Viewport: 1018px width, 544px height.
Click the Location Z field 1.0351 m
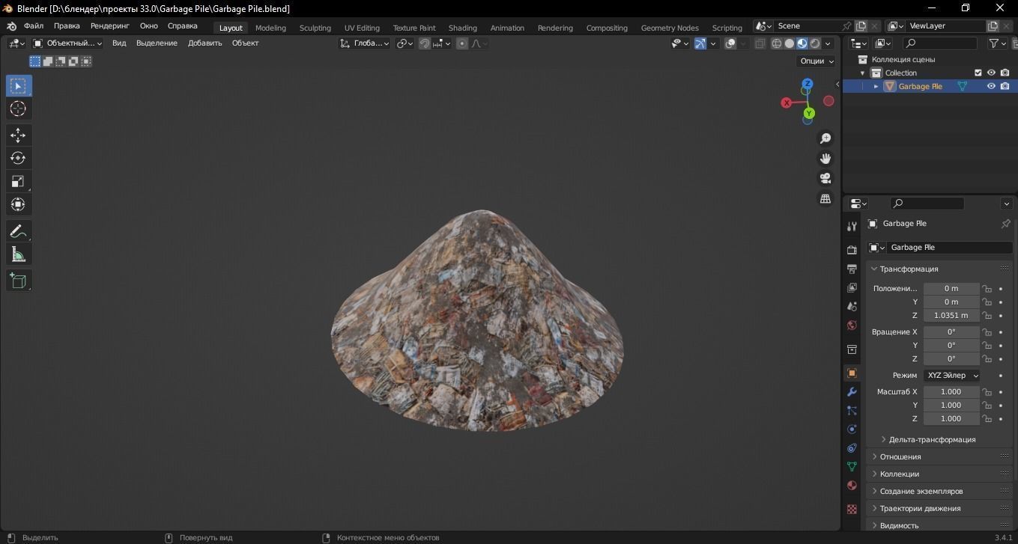point(951,316)
